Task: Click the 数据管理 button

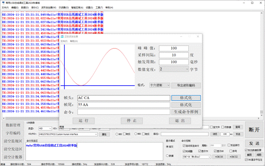Action: click(x=13, y=125)
